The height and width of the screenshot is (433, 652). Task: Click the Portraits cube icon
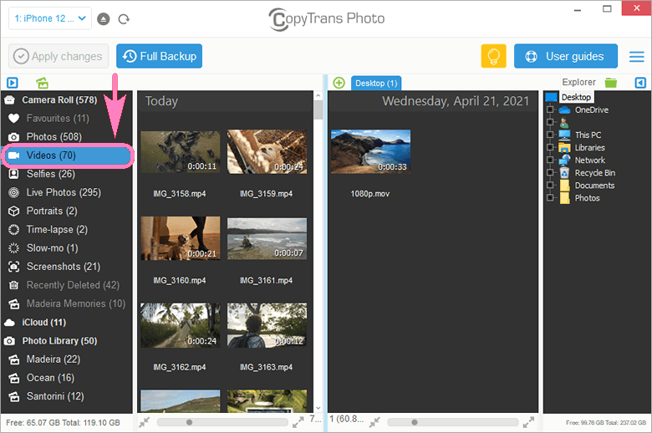click(x=13, y=211)
